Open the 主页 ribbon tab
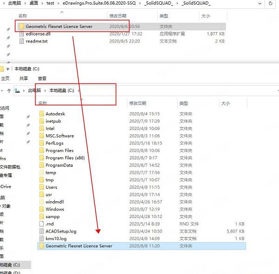Screen dimensions: 279x274 click(5, 78)
